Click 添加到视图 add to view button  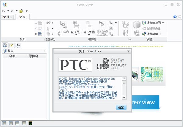pyautogui.click(x=152, y=23)
